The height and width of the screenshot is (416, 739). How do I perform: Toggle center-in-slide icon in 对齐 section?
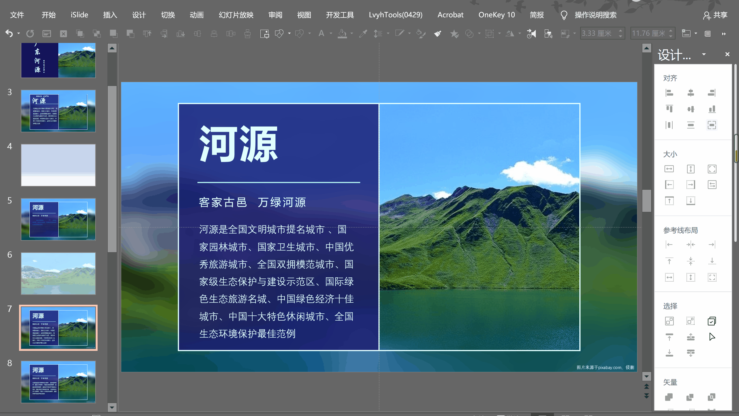click(x=712, y=125)
